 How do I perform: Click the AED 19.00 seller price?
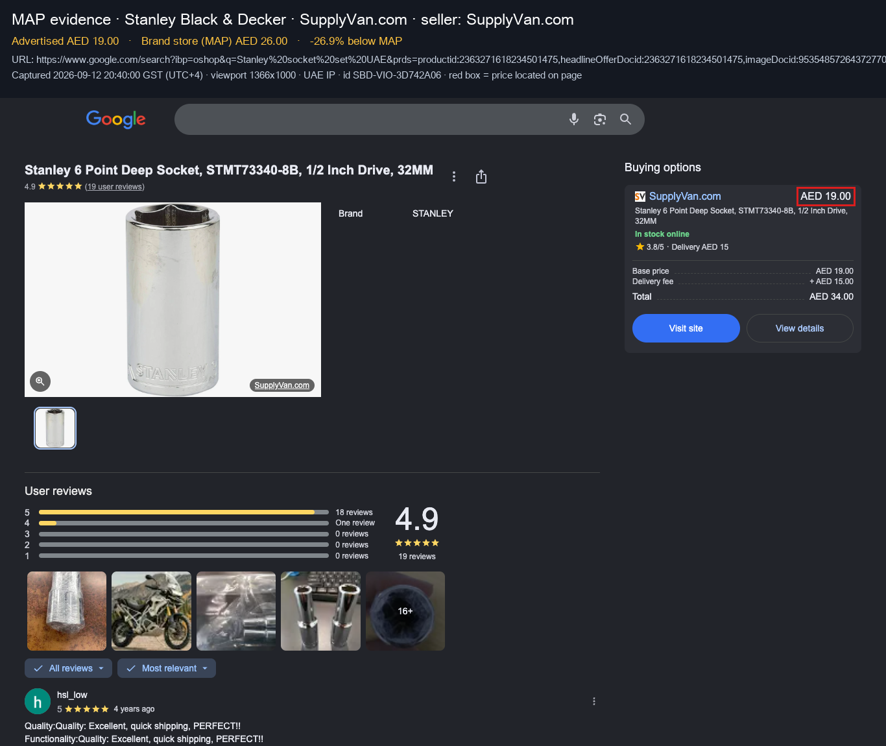(826, 196)
